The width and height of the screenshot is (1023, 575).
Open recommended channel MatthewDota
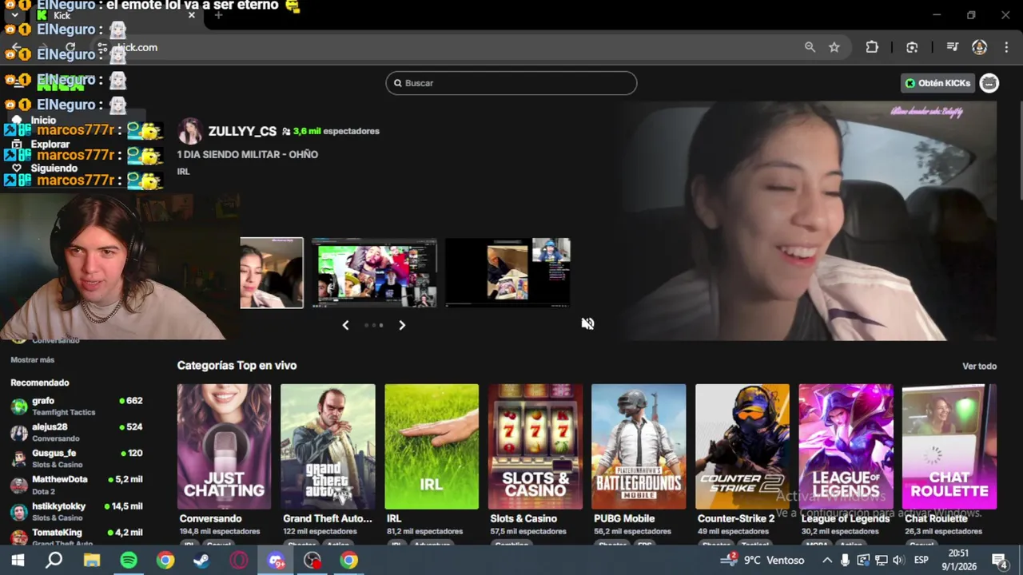pyautogui.click(x=77, y=485)
